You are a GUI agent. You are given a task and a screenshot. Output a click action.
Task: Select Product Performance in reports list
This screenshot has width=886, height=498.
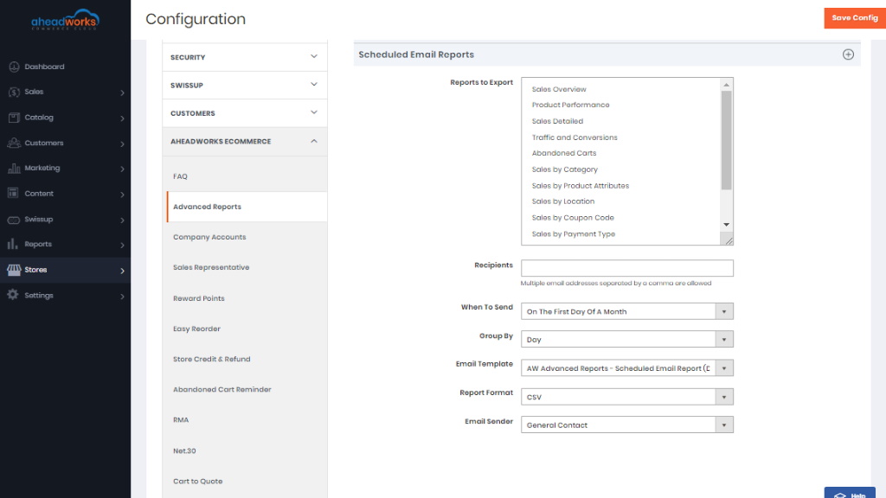(x=570, y=105)
